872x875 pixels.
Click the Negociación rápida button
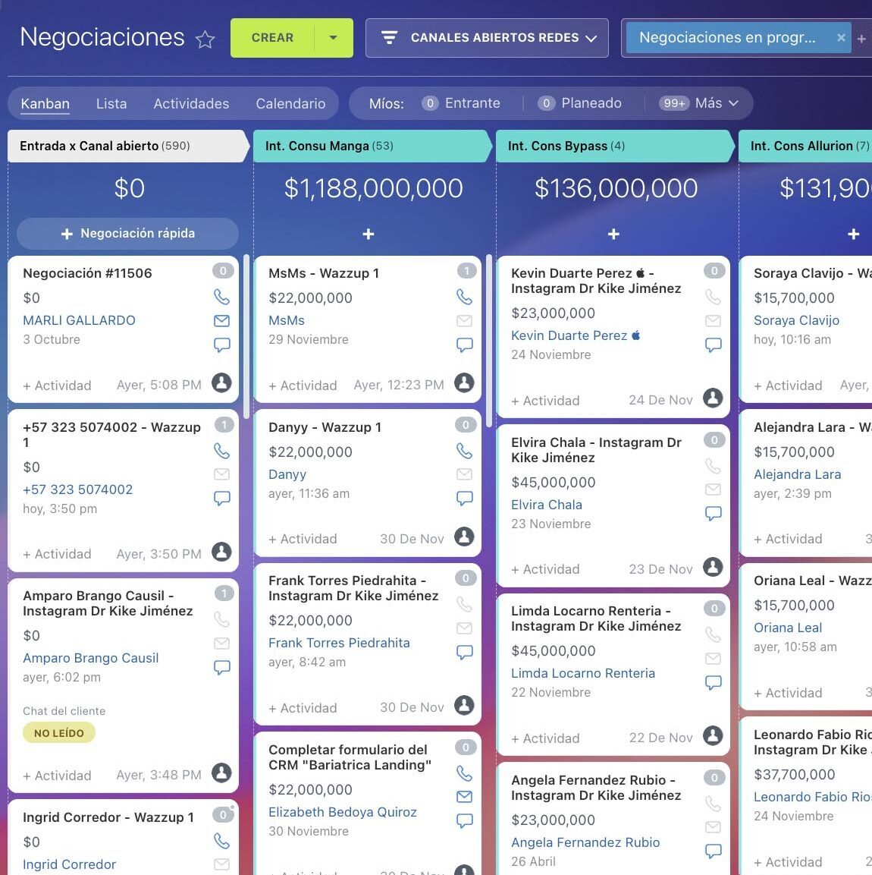point(127,234)
